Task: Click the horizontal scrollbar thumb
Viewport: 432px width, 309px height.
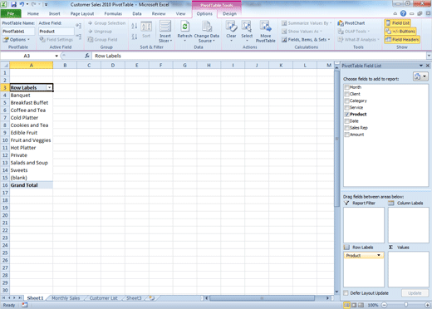Action: click(x=262, y=298)
